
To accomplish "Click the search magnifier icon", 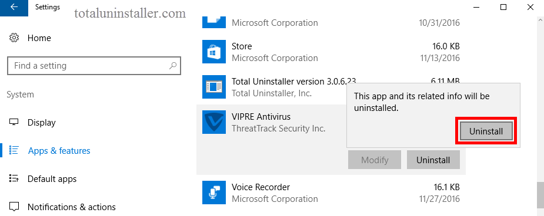I will pyautogui.click(x=172, y=65).
